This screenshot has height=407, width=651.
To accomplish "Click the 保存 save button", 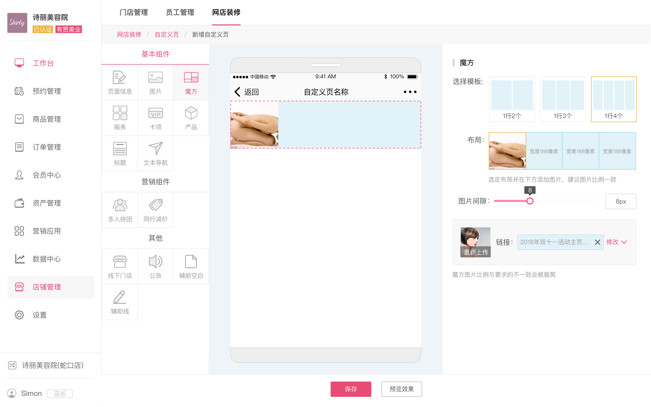I will point(351,389).
